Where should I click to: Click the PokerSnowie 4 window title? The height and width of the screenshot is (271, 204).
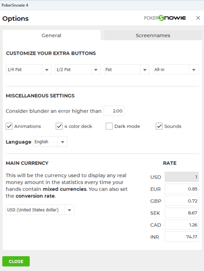15,5
